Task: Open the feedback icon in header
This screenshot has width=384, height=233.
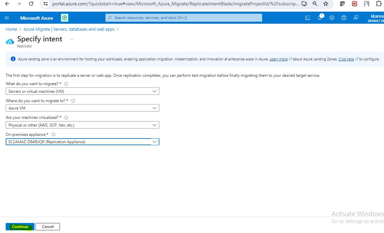Action: 356,18
